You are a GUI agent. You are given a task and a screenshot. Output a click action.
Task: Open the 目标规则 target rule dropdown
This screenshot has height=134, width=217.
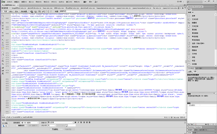click(30, 123)
